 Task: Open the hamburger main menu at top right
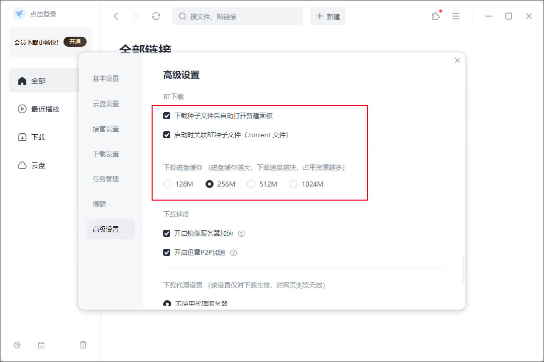[x=456, y=16]
